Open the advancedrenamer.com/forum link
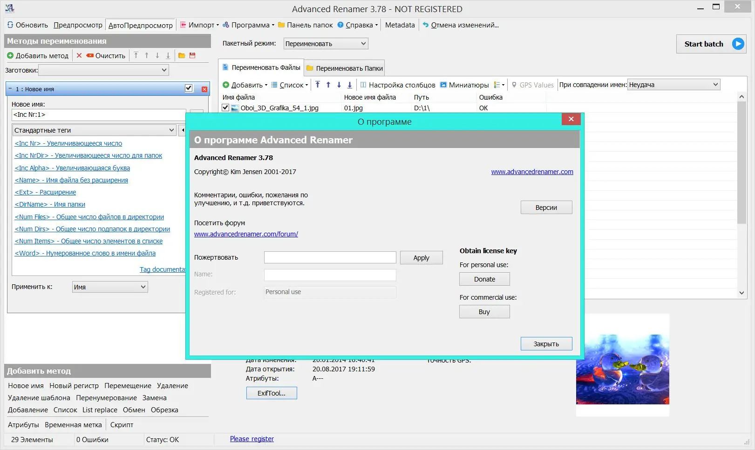 point(246,234)
